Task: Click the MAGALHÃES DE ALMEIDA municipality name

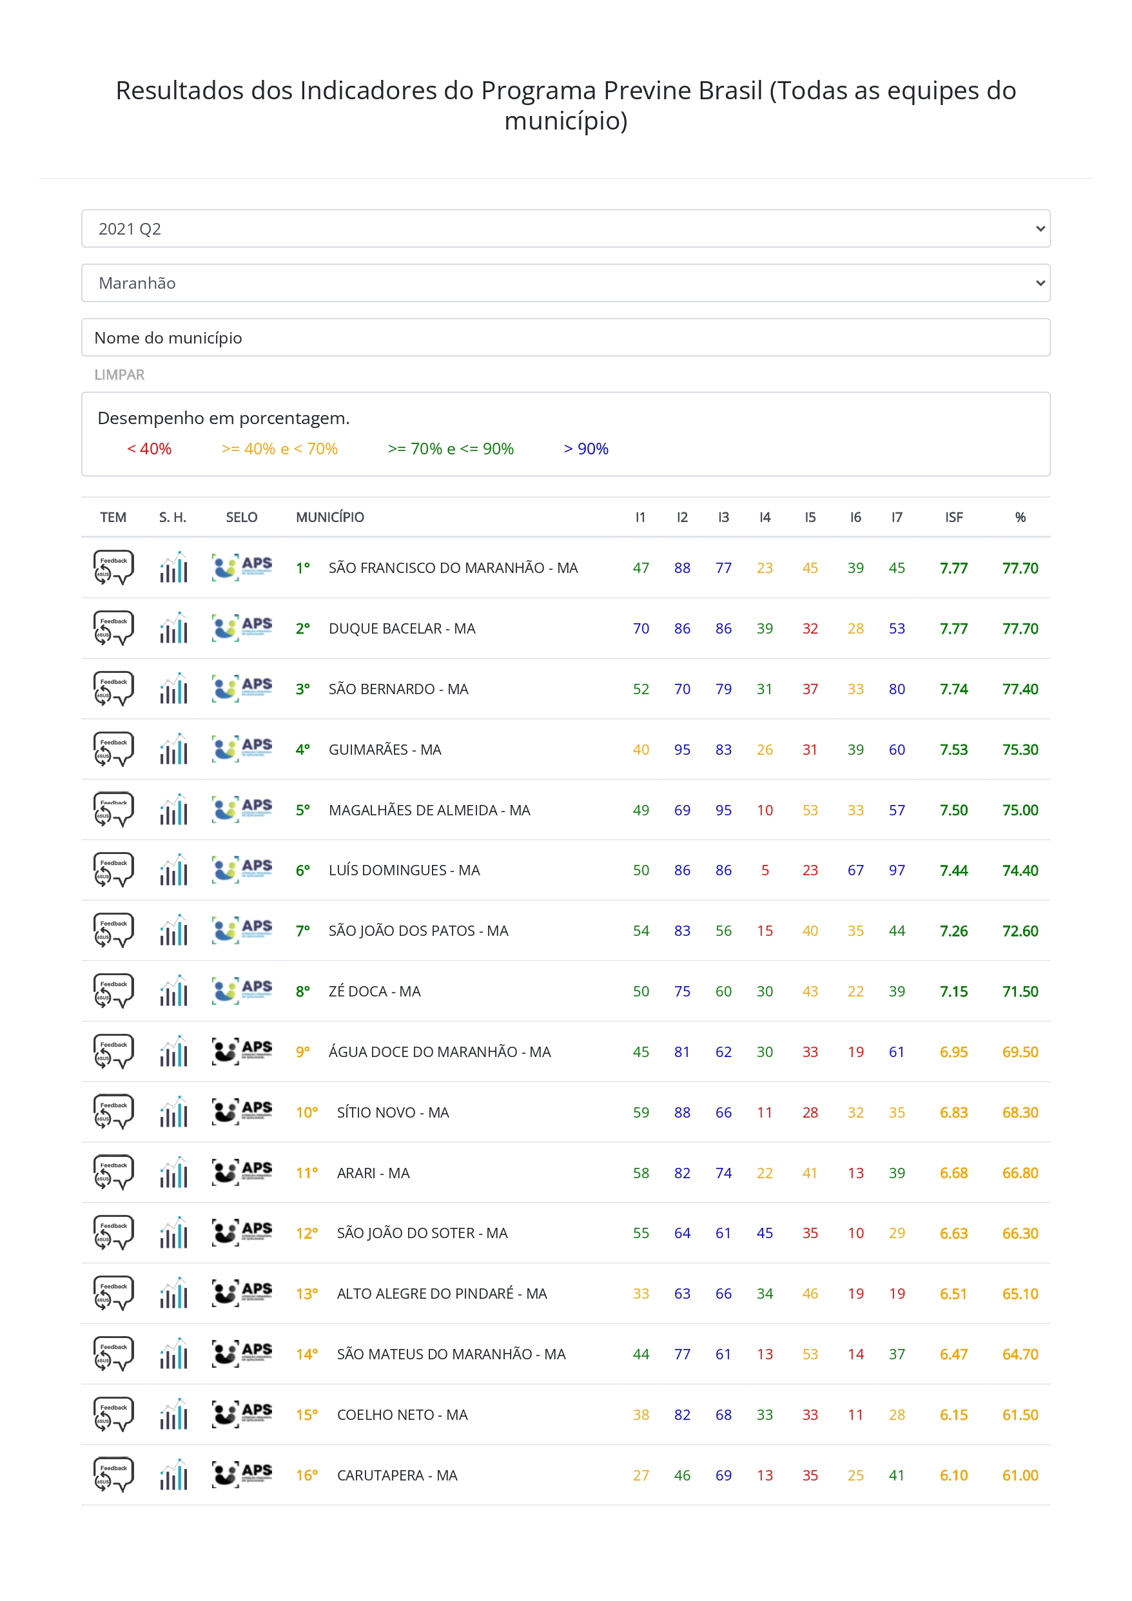Action: coord(429,810)
